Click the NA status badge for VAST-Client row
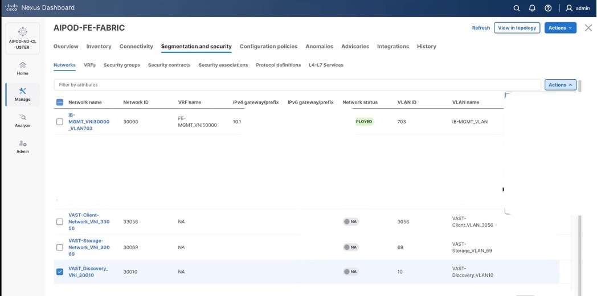Screen dimensions: 597x296 (x=351, y=221)
